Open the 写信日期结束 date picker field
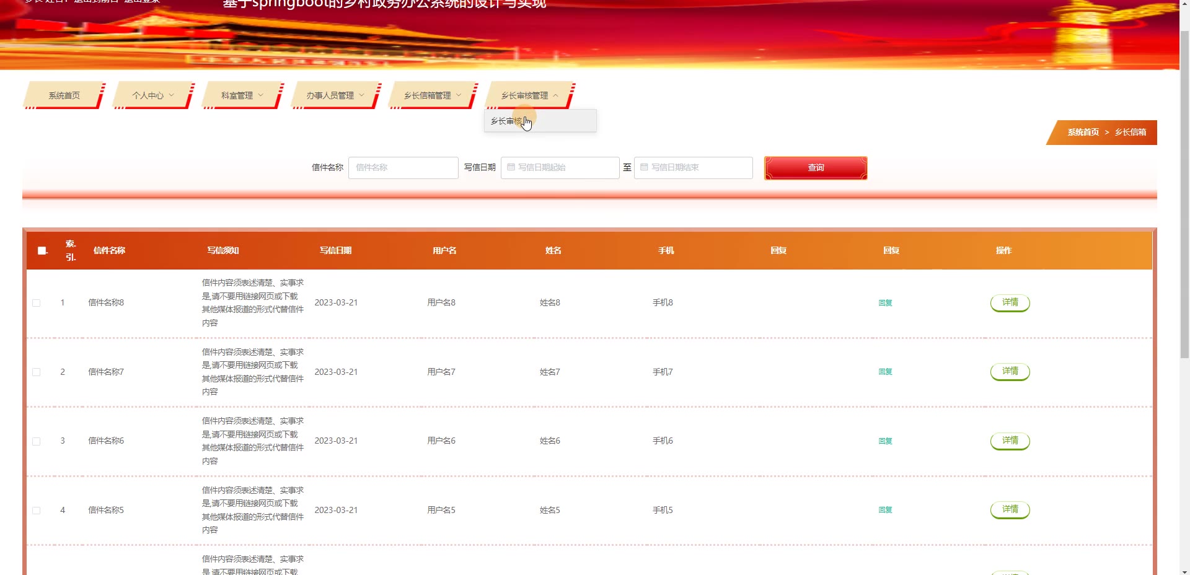1190x575 pixels. click(694, 167)
